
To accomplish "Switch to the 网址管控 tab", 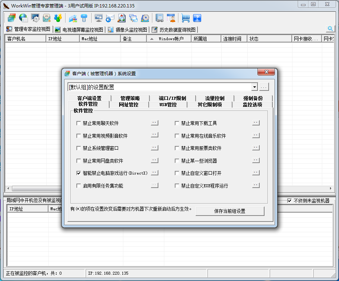I will [128, 104].
